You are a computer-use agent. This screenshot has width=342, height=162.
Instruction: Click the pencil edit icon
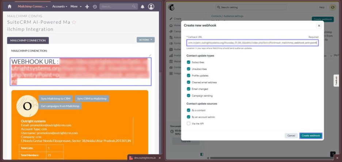pyautogui.click(x=150, y=55)
